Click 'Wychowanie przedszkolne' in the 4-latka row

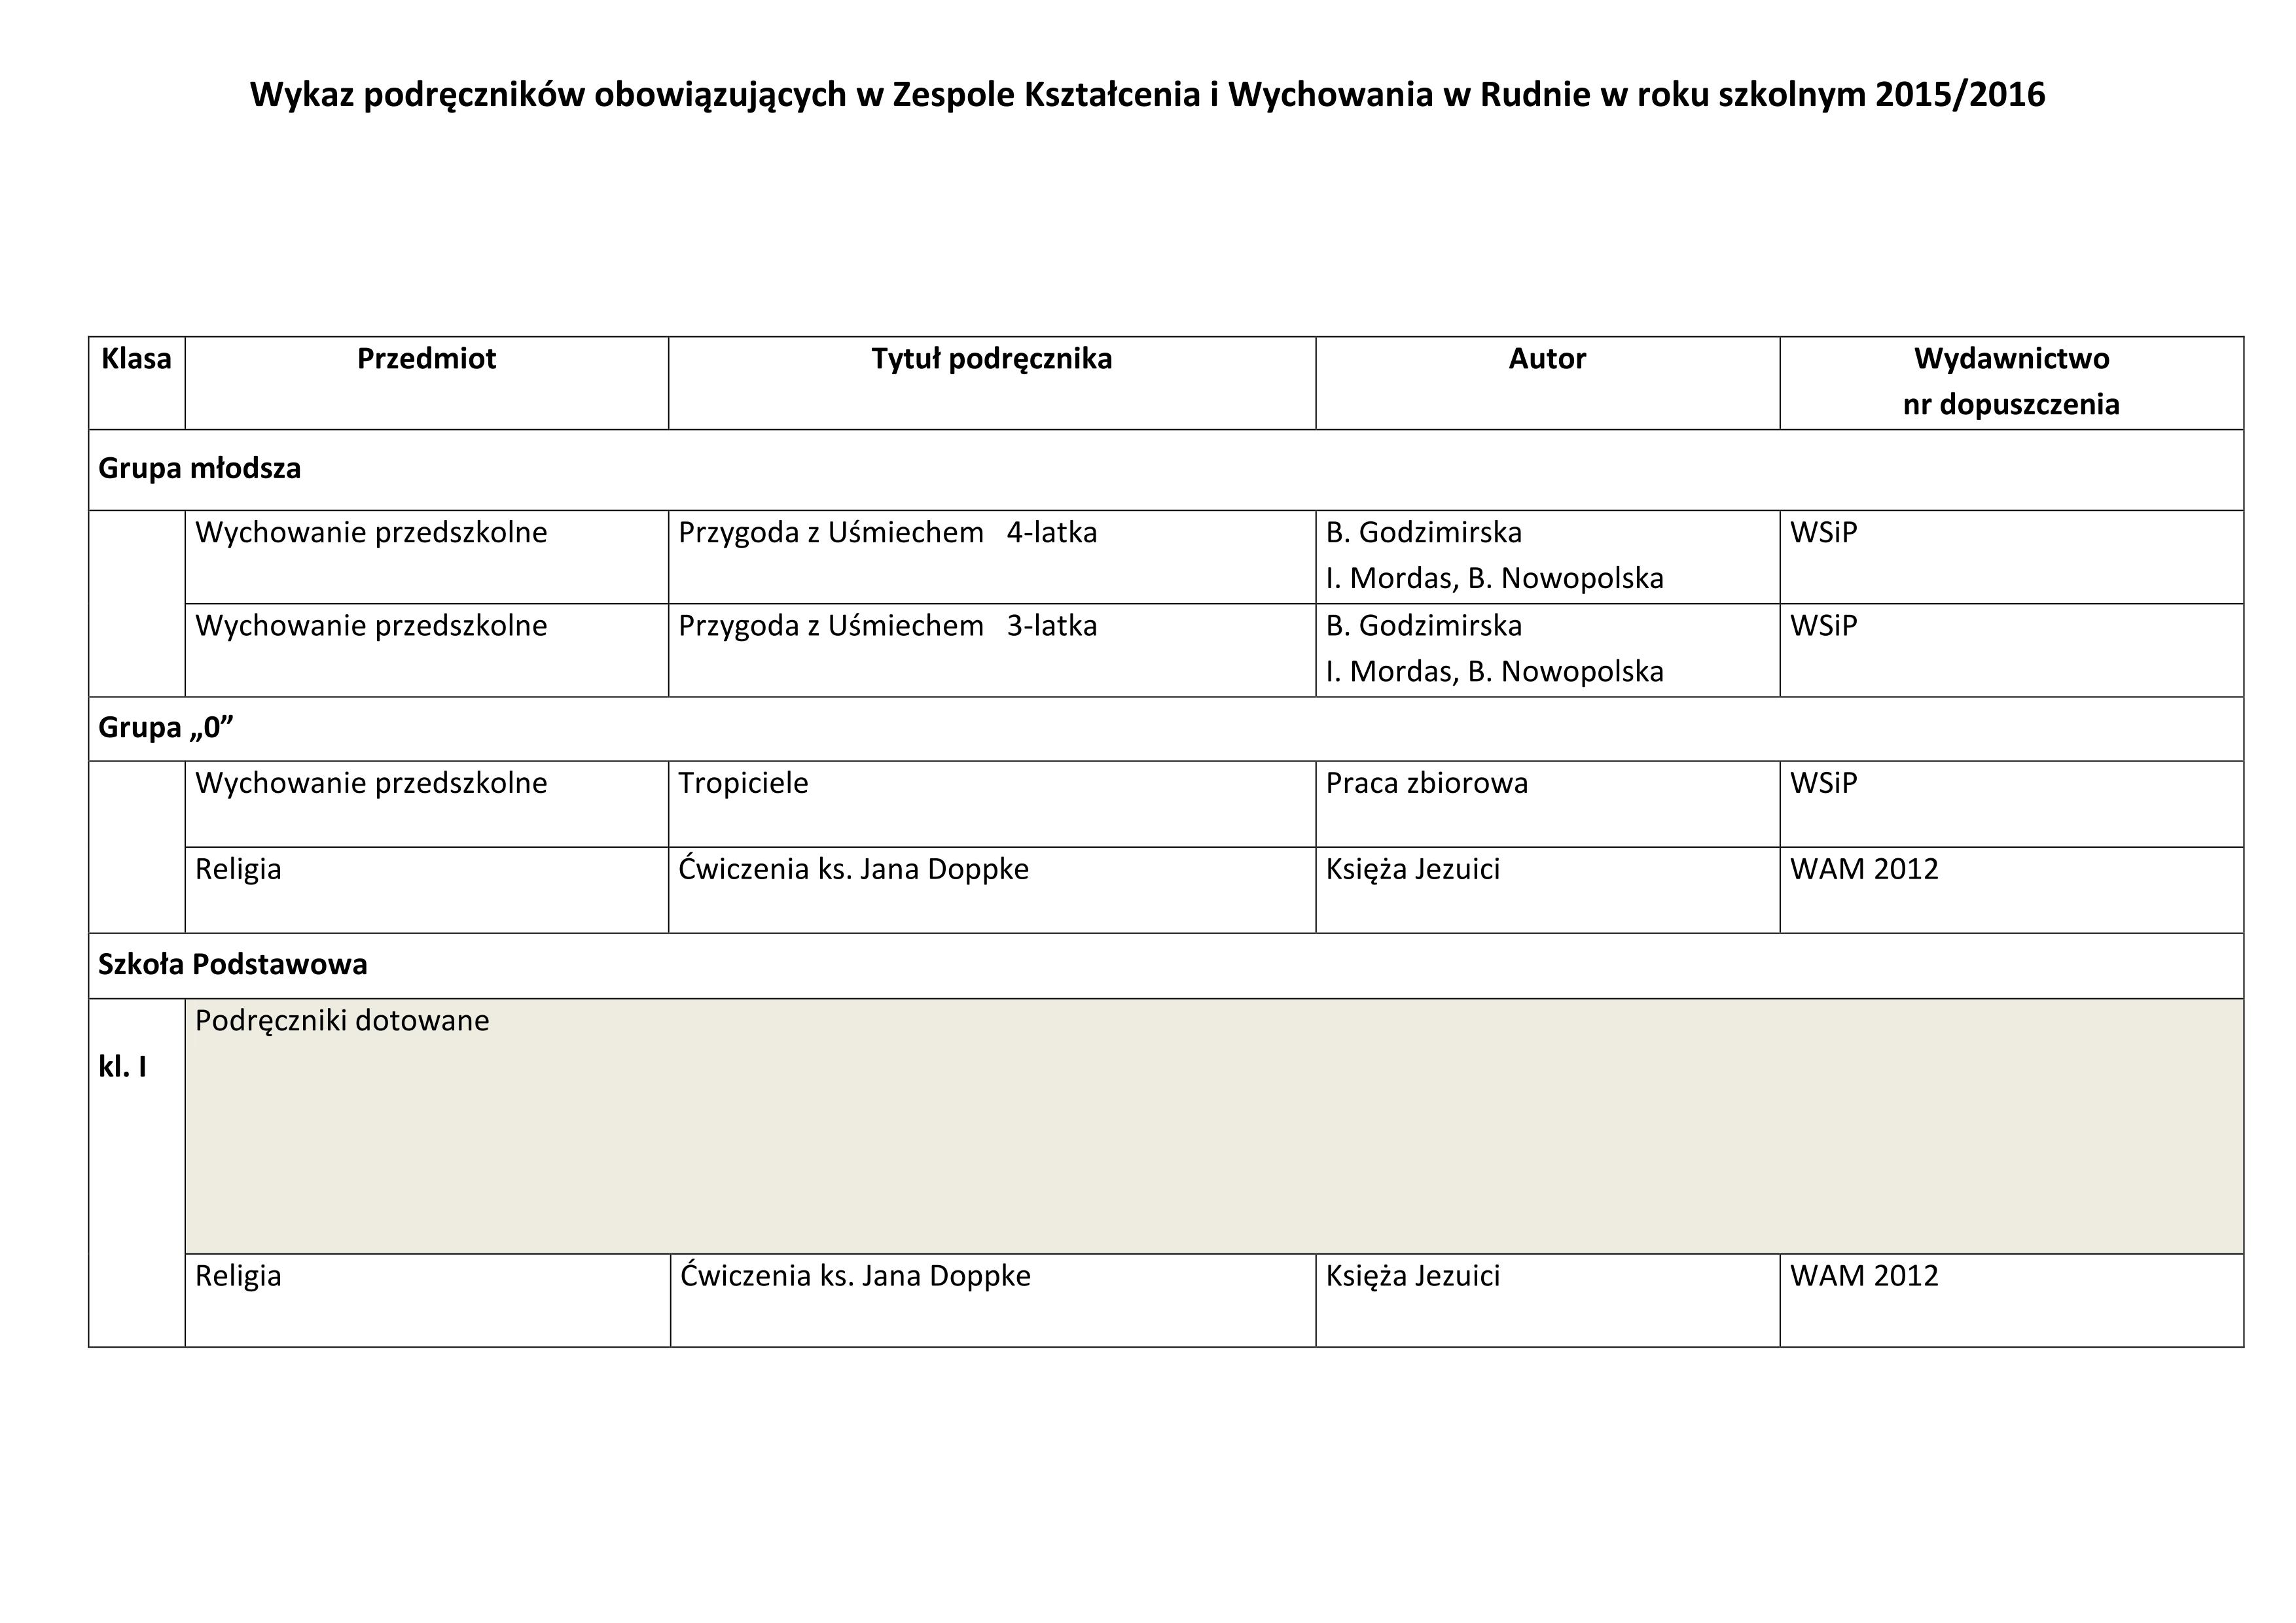[371, 532]
